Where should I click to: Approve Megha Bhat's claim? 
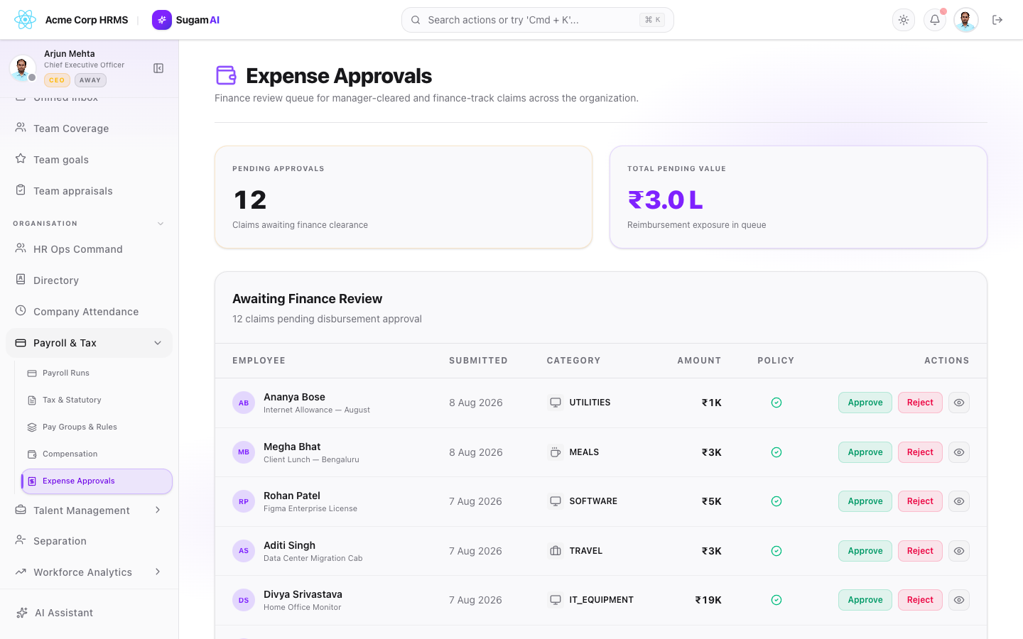click(865, 452)
